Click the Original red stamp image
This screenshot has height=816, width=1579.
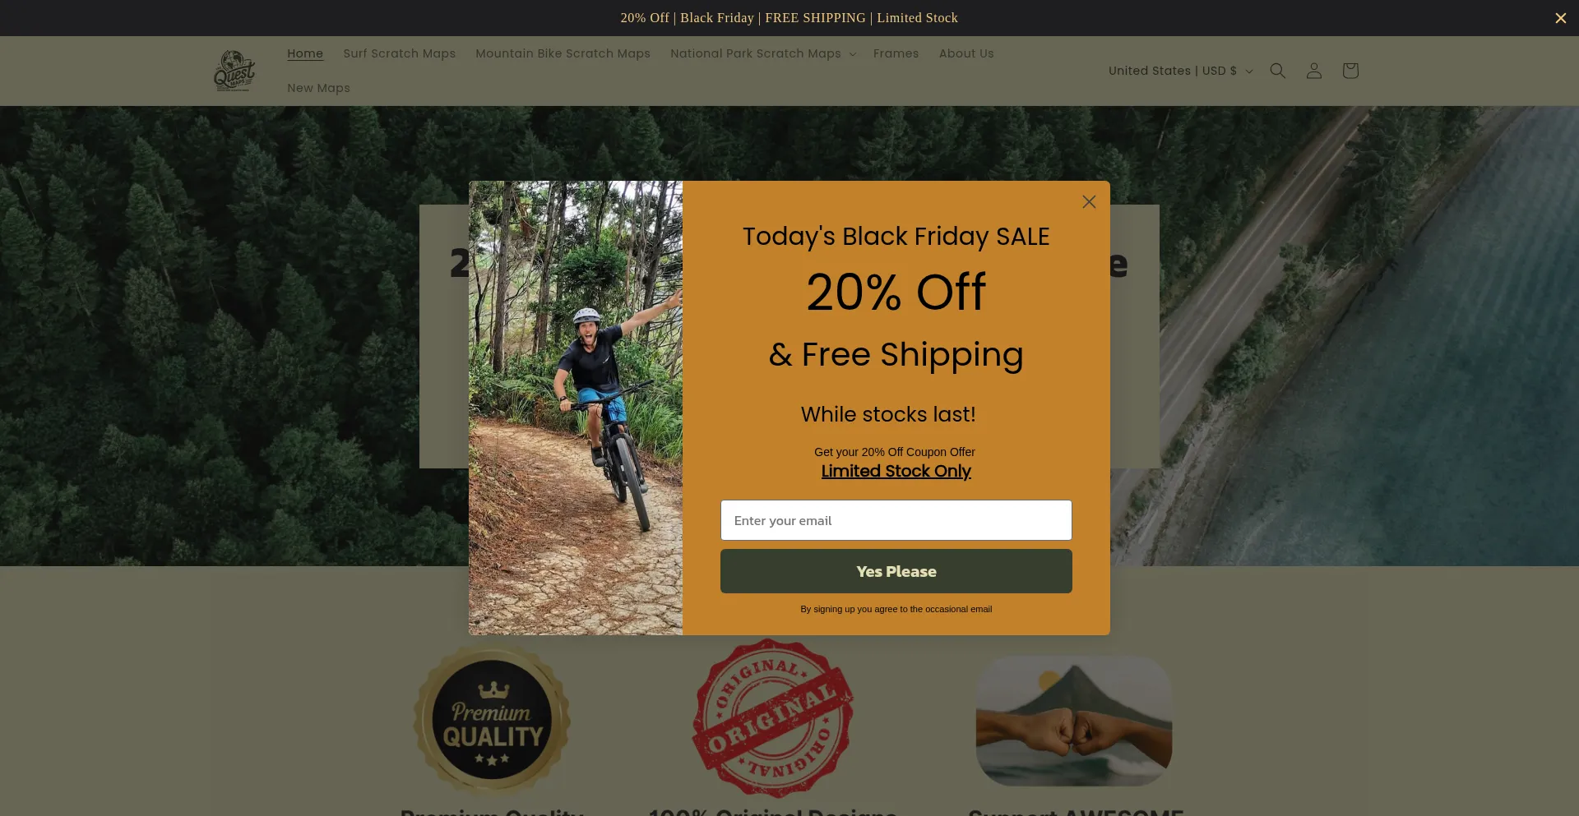click(772, 718)
